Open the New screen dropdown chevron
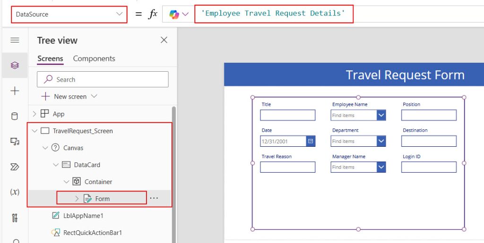The image size is (484, 243). coord(95,96)
